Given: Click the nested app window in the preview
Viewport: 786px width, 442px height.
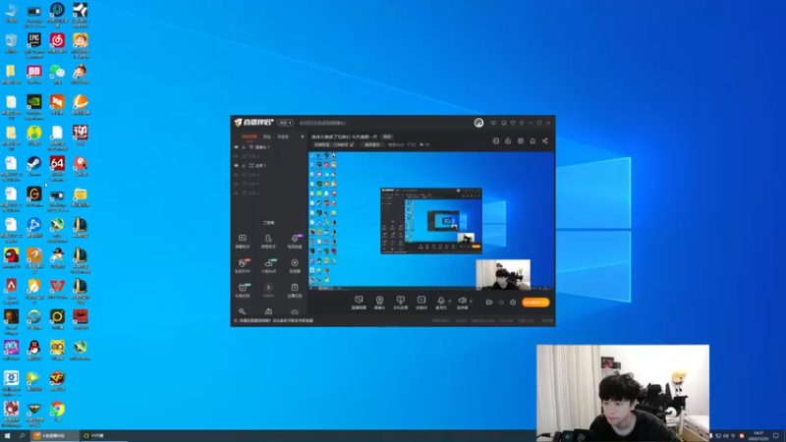Looking at the screenshot, I should tap(431, 221).
